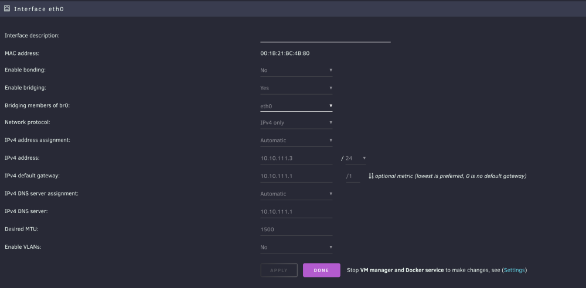Image resolution: width=586 pixels, height=288 pixels.
Task: Open the Enable bonding dropdown
Action: (297, 70)
